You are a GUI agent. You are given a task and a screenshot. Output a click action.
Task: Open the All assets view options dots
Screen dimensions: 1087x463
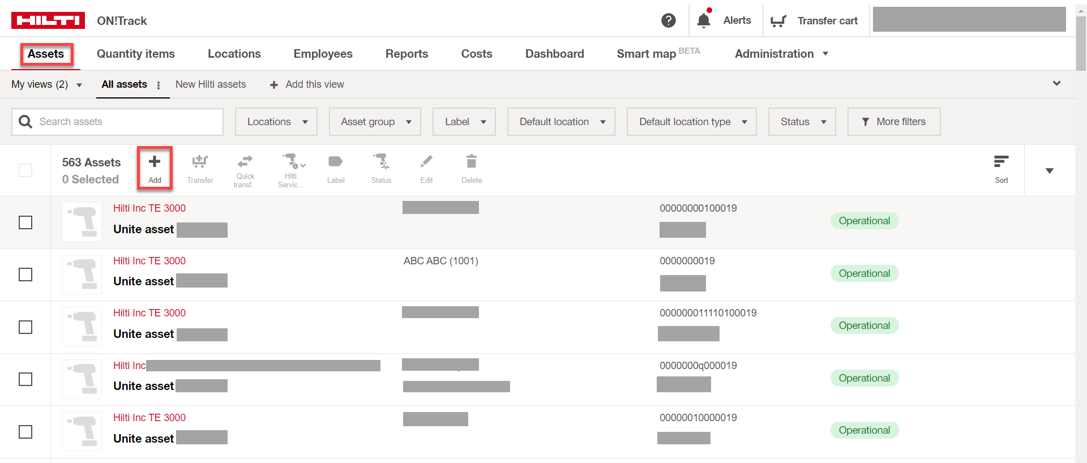[x=159, y=85]
